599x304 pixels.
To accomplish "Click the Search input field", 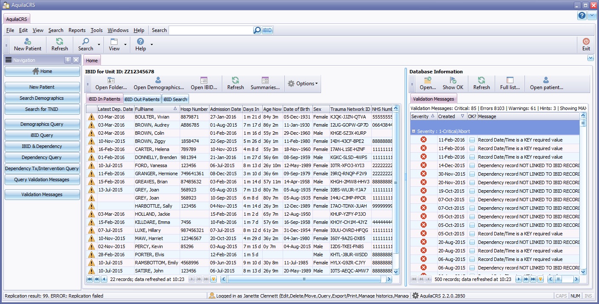I will click(211, 30).
